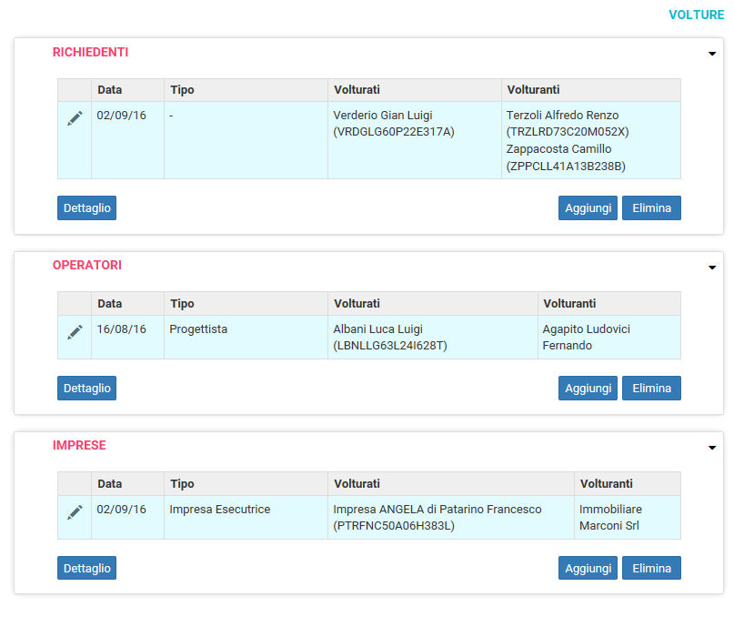Click Aggiungi in Imprese section
734x637 pixels.
tap(588, 568)
